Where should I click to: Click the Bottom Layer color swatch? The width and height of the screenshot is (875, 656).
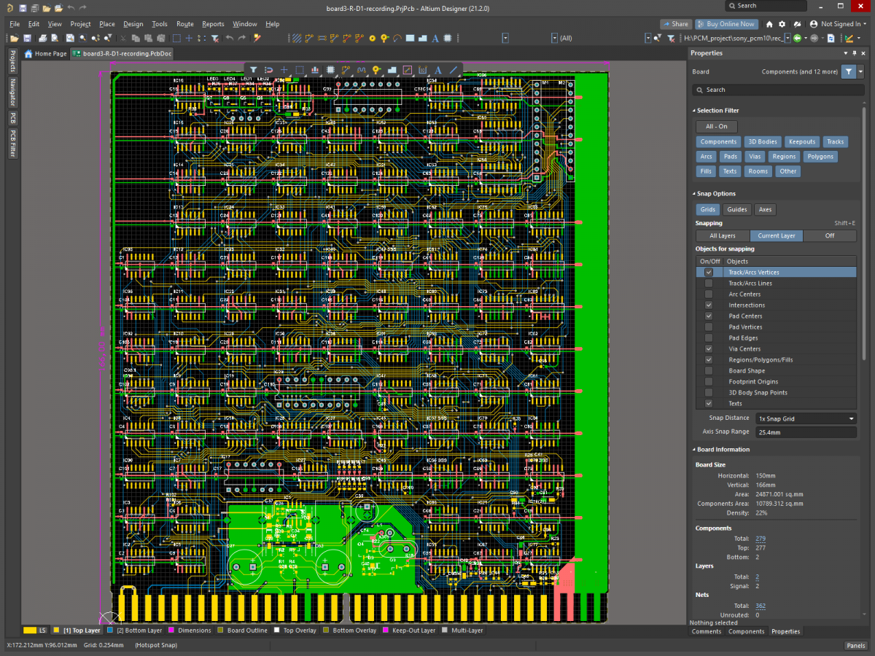110,630
